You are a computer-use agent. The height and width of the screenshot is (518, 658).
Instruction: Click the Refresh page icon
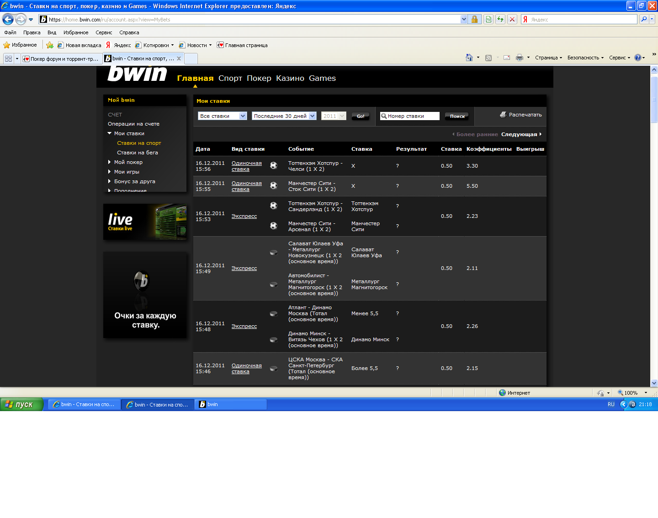[x=500, y=19]
